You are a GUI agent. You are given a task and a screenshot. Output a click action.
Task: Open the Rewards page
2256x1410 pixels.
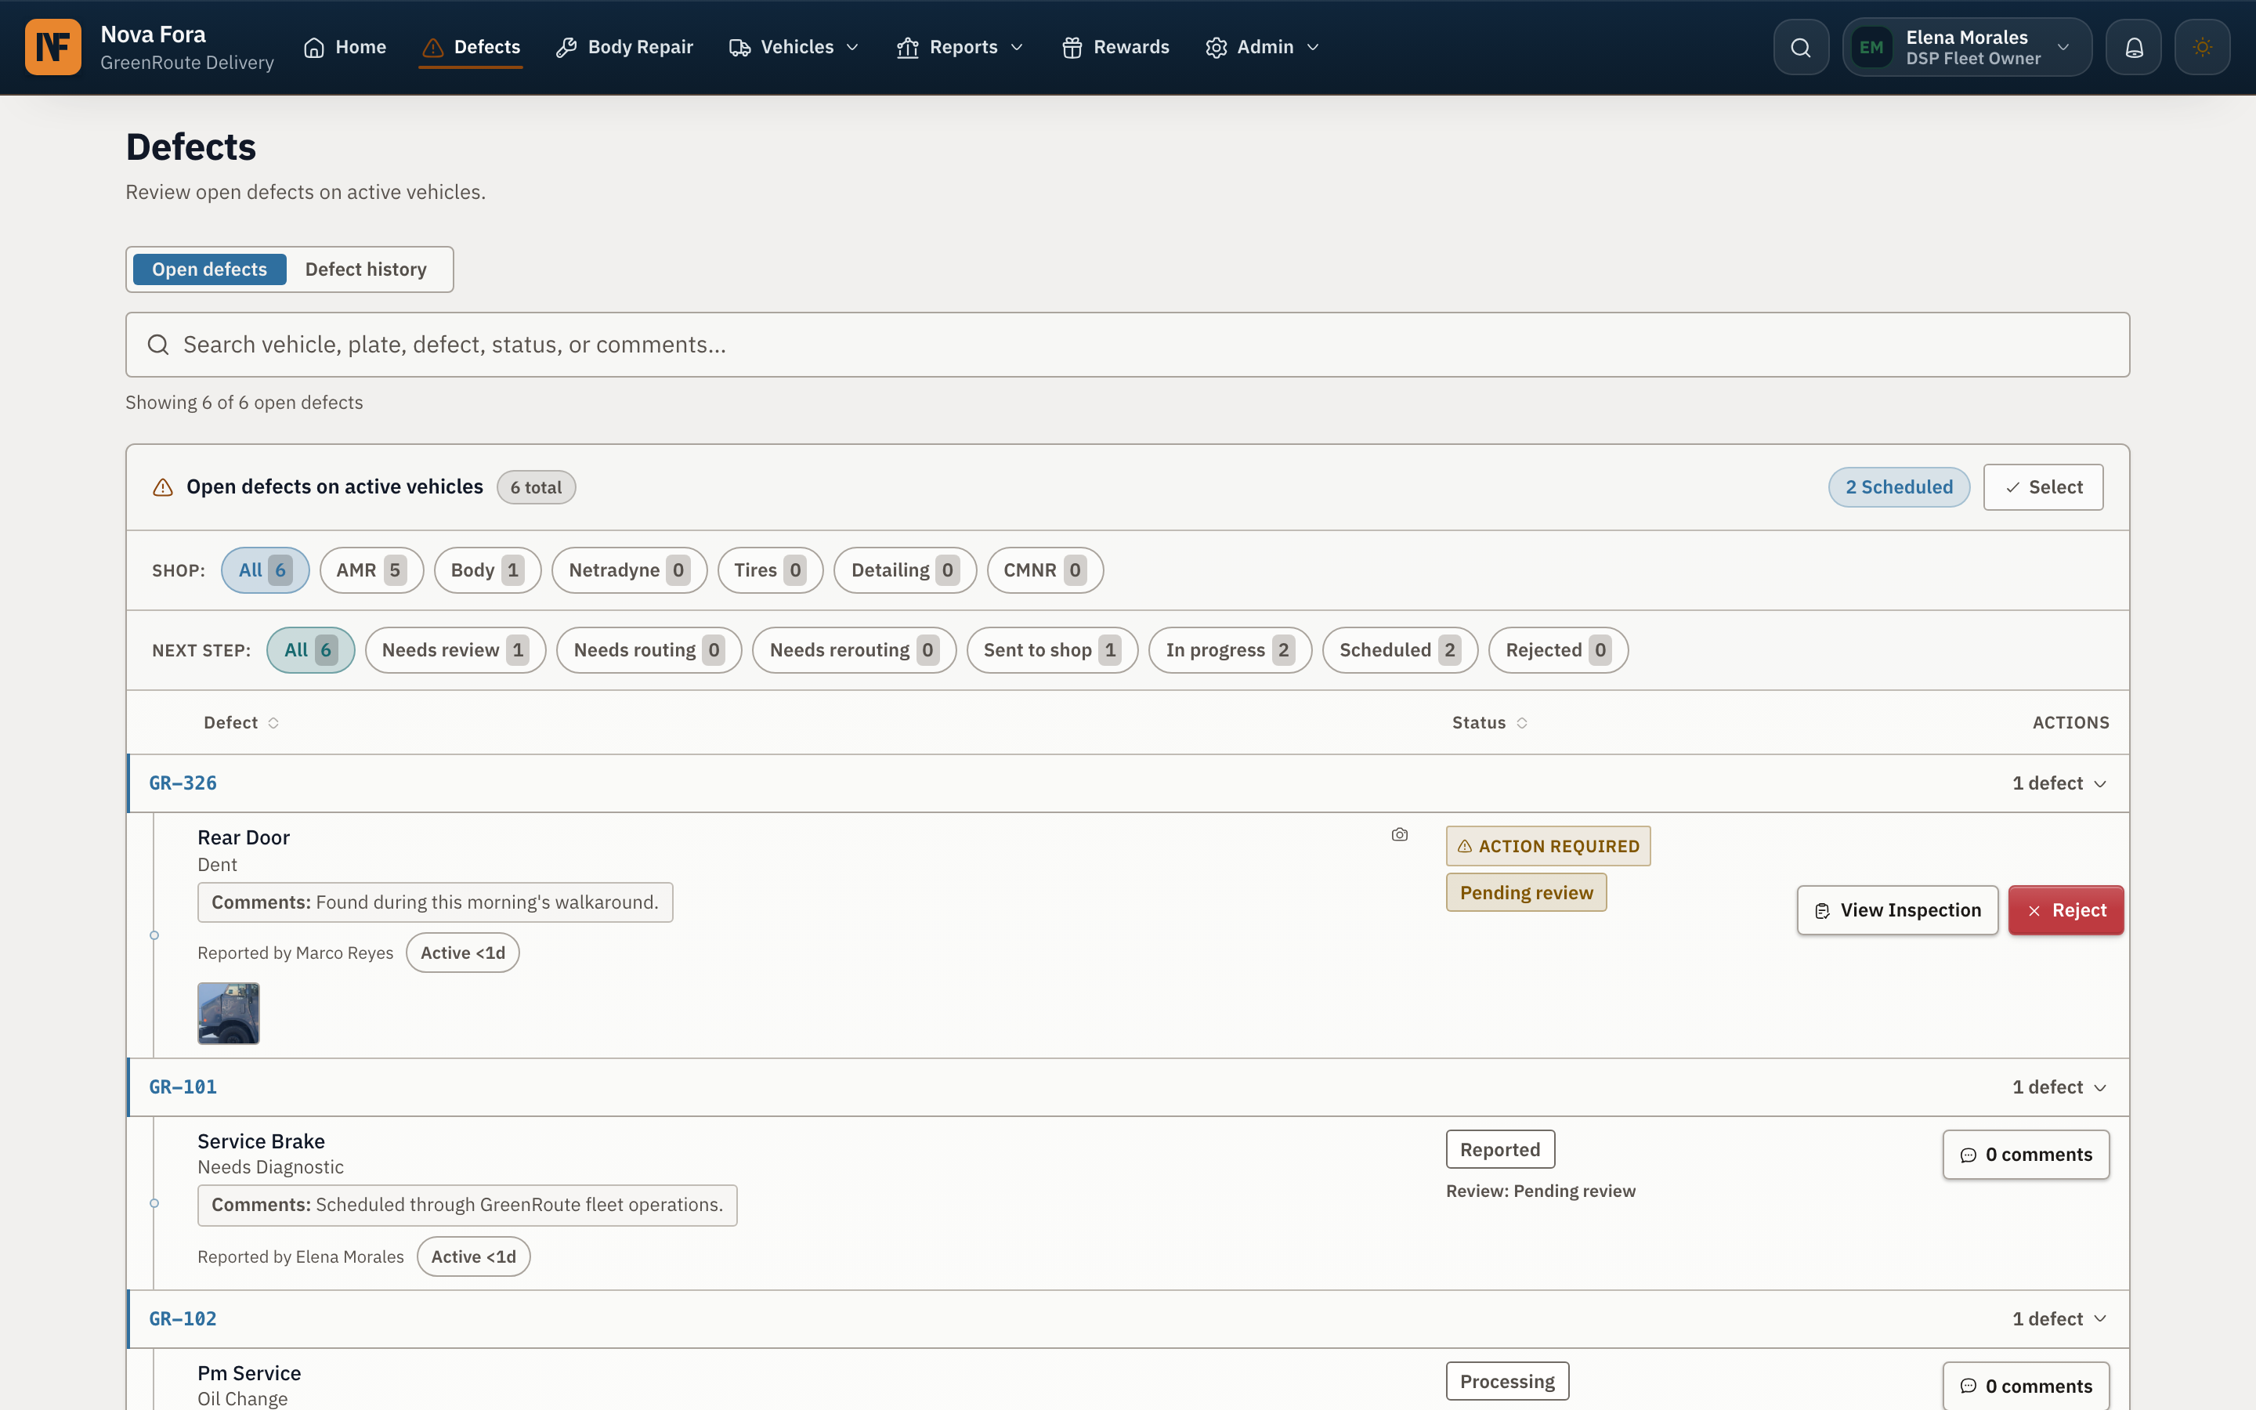1115,47
